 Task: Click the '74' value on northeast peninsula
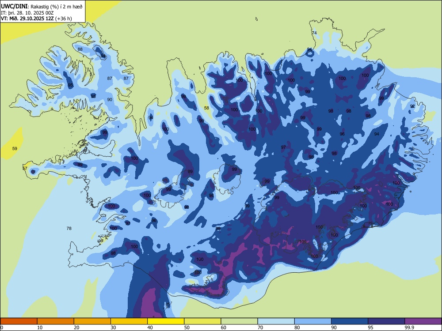point(314,33)
